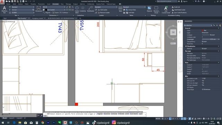Toggle 2D Object Snap in status bar
This screenshot has width=222, height=125.
pos(185,119)
